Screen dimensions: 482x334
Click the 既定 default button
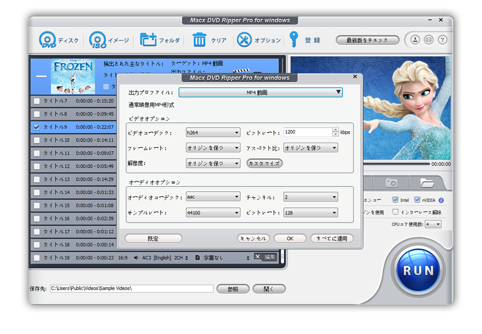click(x=153, y=239)
